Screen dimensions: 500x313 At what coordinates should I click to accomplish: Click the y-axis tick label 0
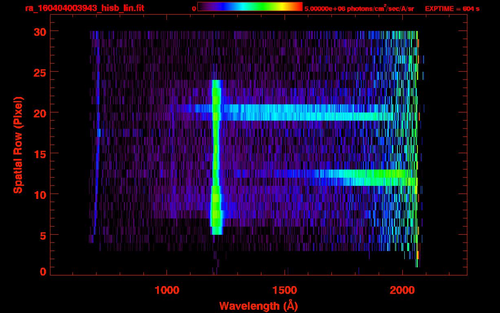pyautogui.click(x=42, y=271)
